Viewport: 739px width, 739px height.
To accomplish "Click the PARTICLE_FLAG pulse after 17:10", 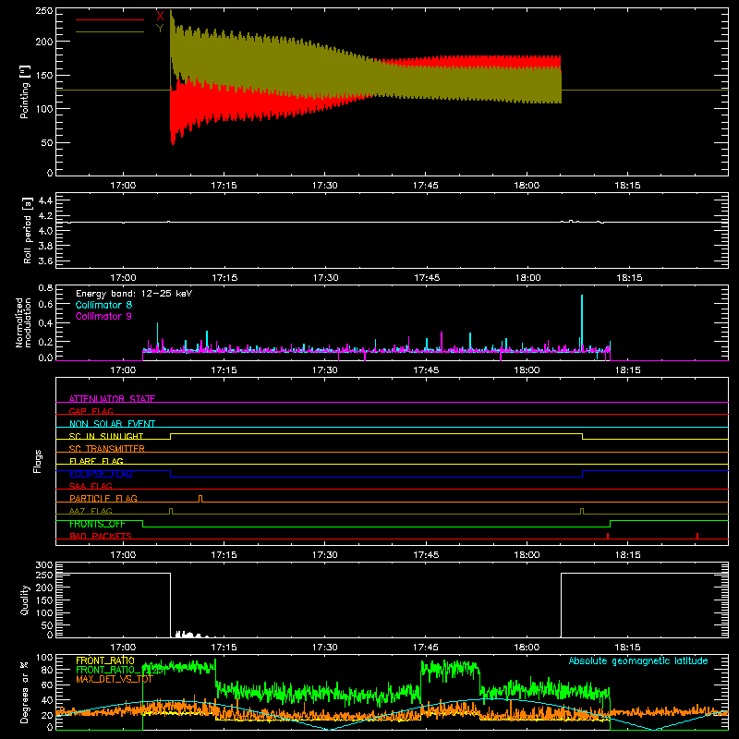I will click(200, 498).
